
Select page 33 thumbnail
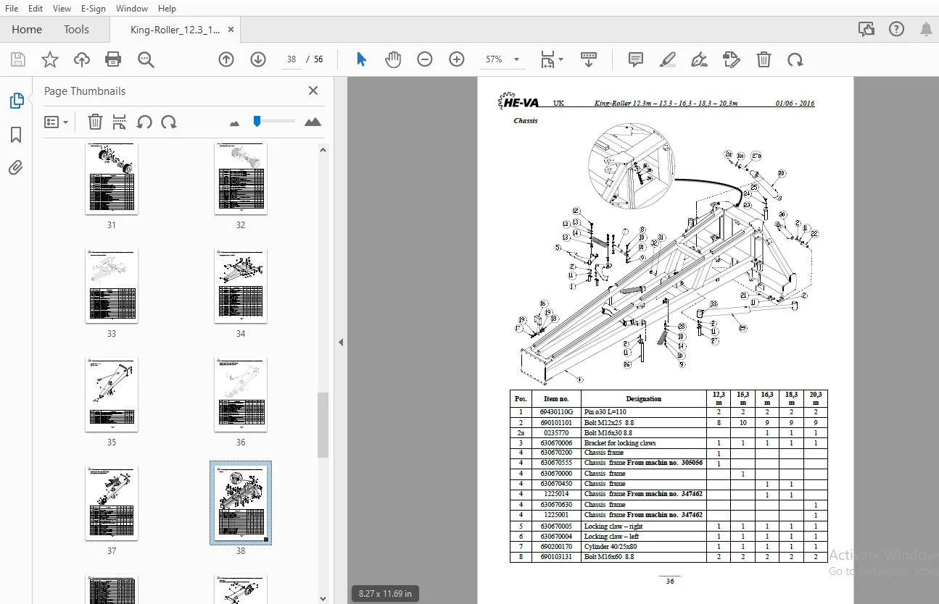coord(112,286)
